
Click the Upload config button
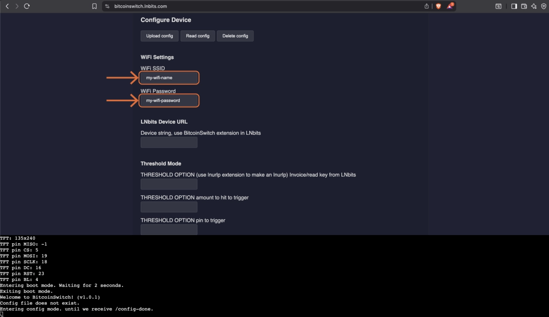[160, 36]
